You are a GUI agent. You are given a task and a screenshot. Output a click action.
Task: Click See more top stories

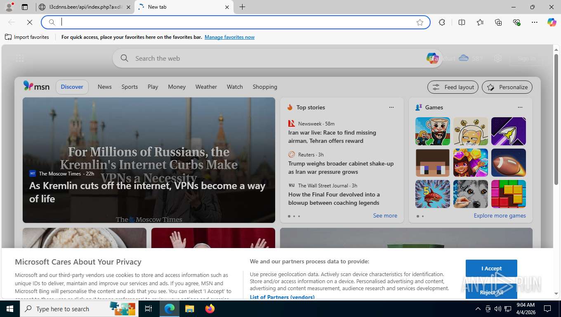[x=385, y=215]
